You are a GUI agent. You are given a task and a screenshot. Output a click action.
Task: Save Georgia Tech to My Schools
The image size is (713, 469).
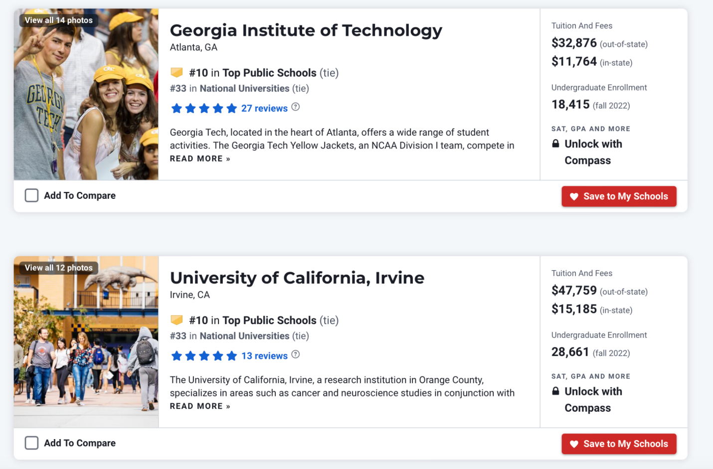tap(619, 196)
